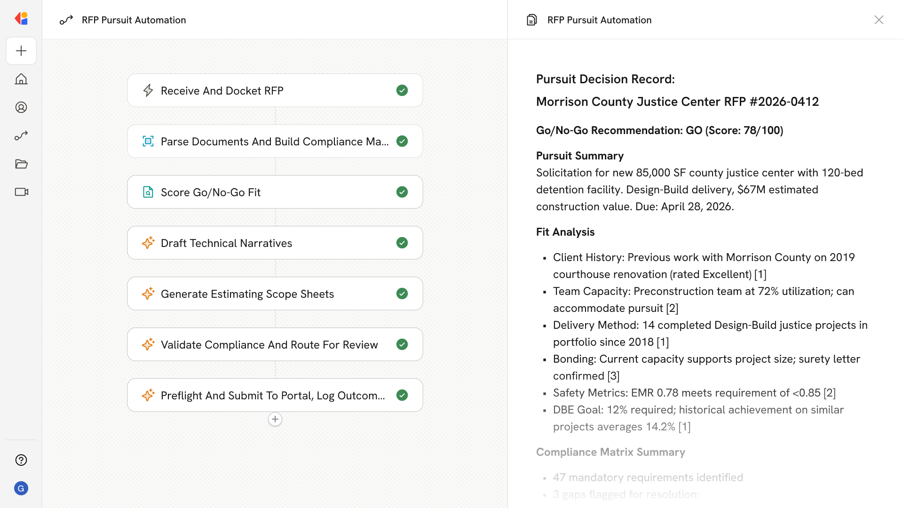Image resolution: width=903 pixels, height=508 pixels.
Task: Open the folder icon in sidebar
Action: [x=21, y=164]
